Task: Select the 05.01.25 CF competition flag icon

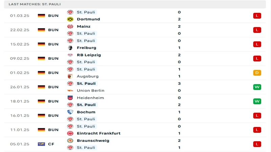Action: pyautogui.click(x=41, y=144)
